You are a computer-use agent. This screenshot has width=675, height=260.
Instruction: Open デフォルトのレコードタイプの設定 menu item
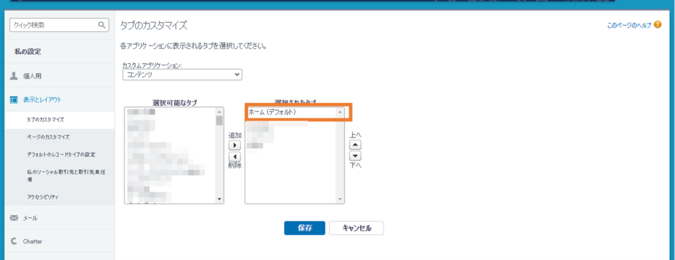pyautogui.click(x=61, y=154)
